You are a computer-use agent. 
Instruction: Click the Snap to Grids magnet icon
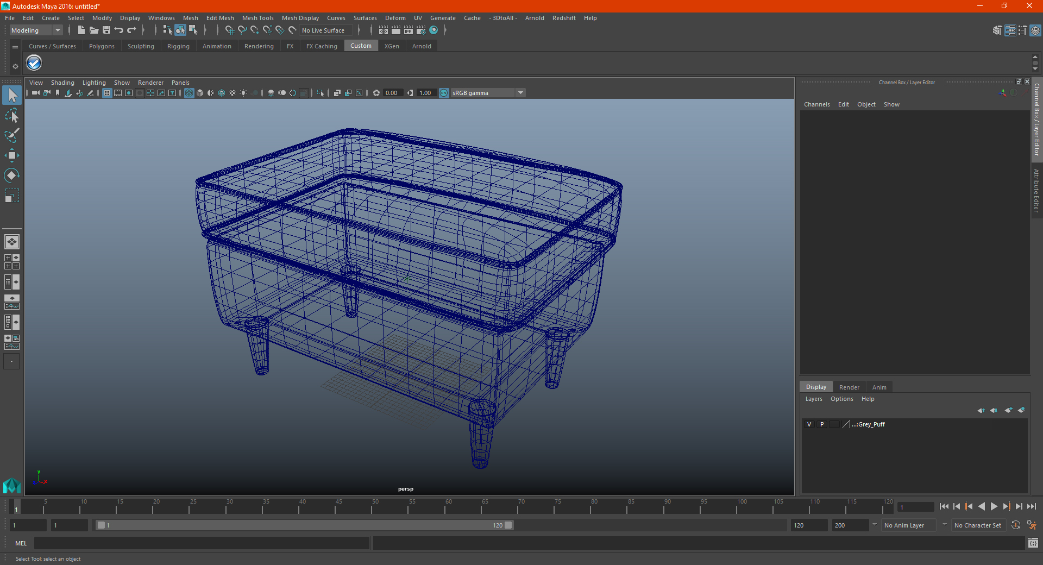coord(230,30)
